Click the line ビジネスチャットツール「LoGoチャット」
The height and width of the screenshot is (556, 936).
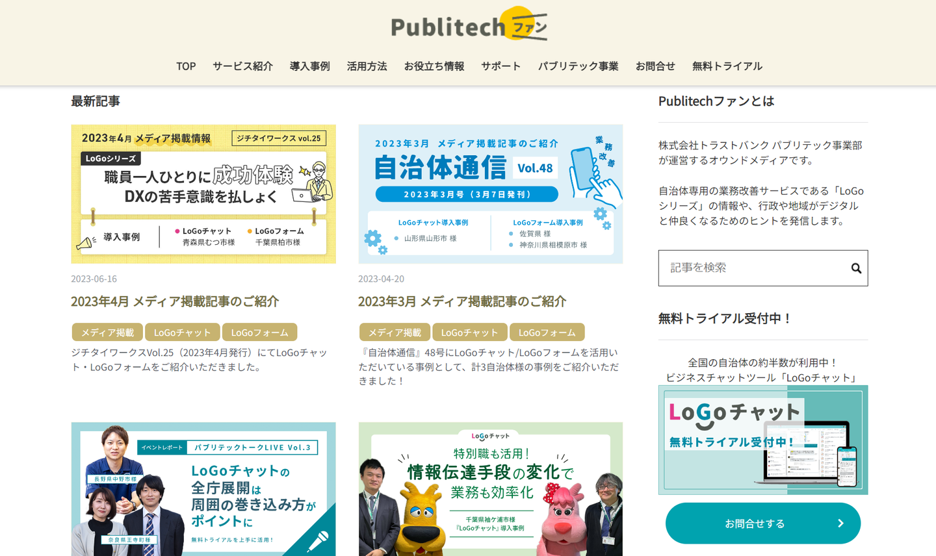(763, 377)
